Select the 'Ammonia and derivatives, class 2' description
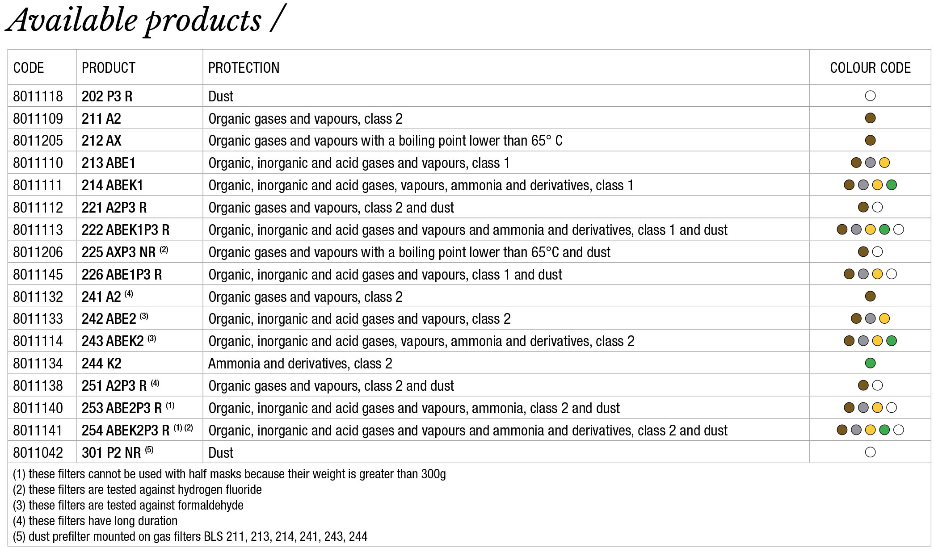 coord(300,364)
